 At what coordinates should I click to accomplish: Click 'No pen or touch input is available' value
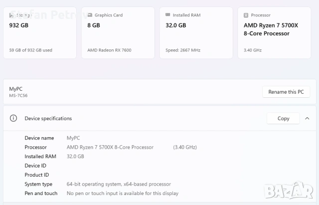click(x=123, y=193)
